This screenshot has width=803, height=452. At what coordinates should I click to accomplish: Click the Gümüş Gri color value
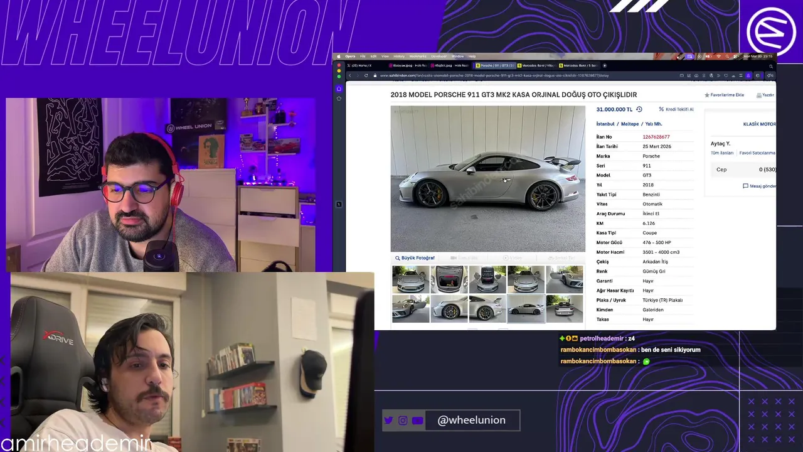654,271
